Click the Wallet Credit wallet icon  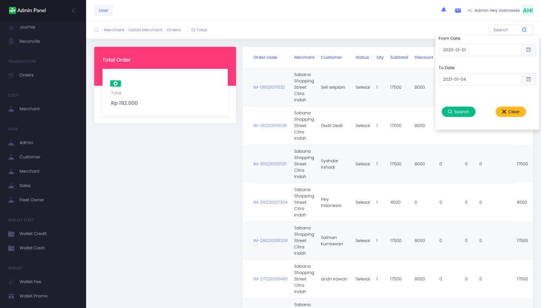pyautogui.click(x=12, y=234)
